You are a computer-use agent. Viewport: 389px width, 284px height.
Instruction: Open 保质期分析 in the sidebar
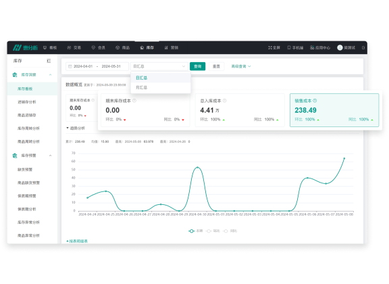(x=32, y=209)
